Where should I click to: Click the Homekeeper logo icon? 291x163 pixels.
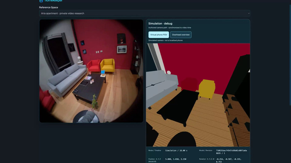41,1
